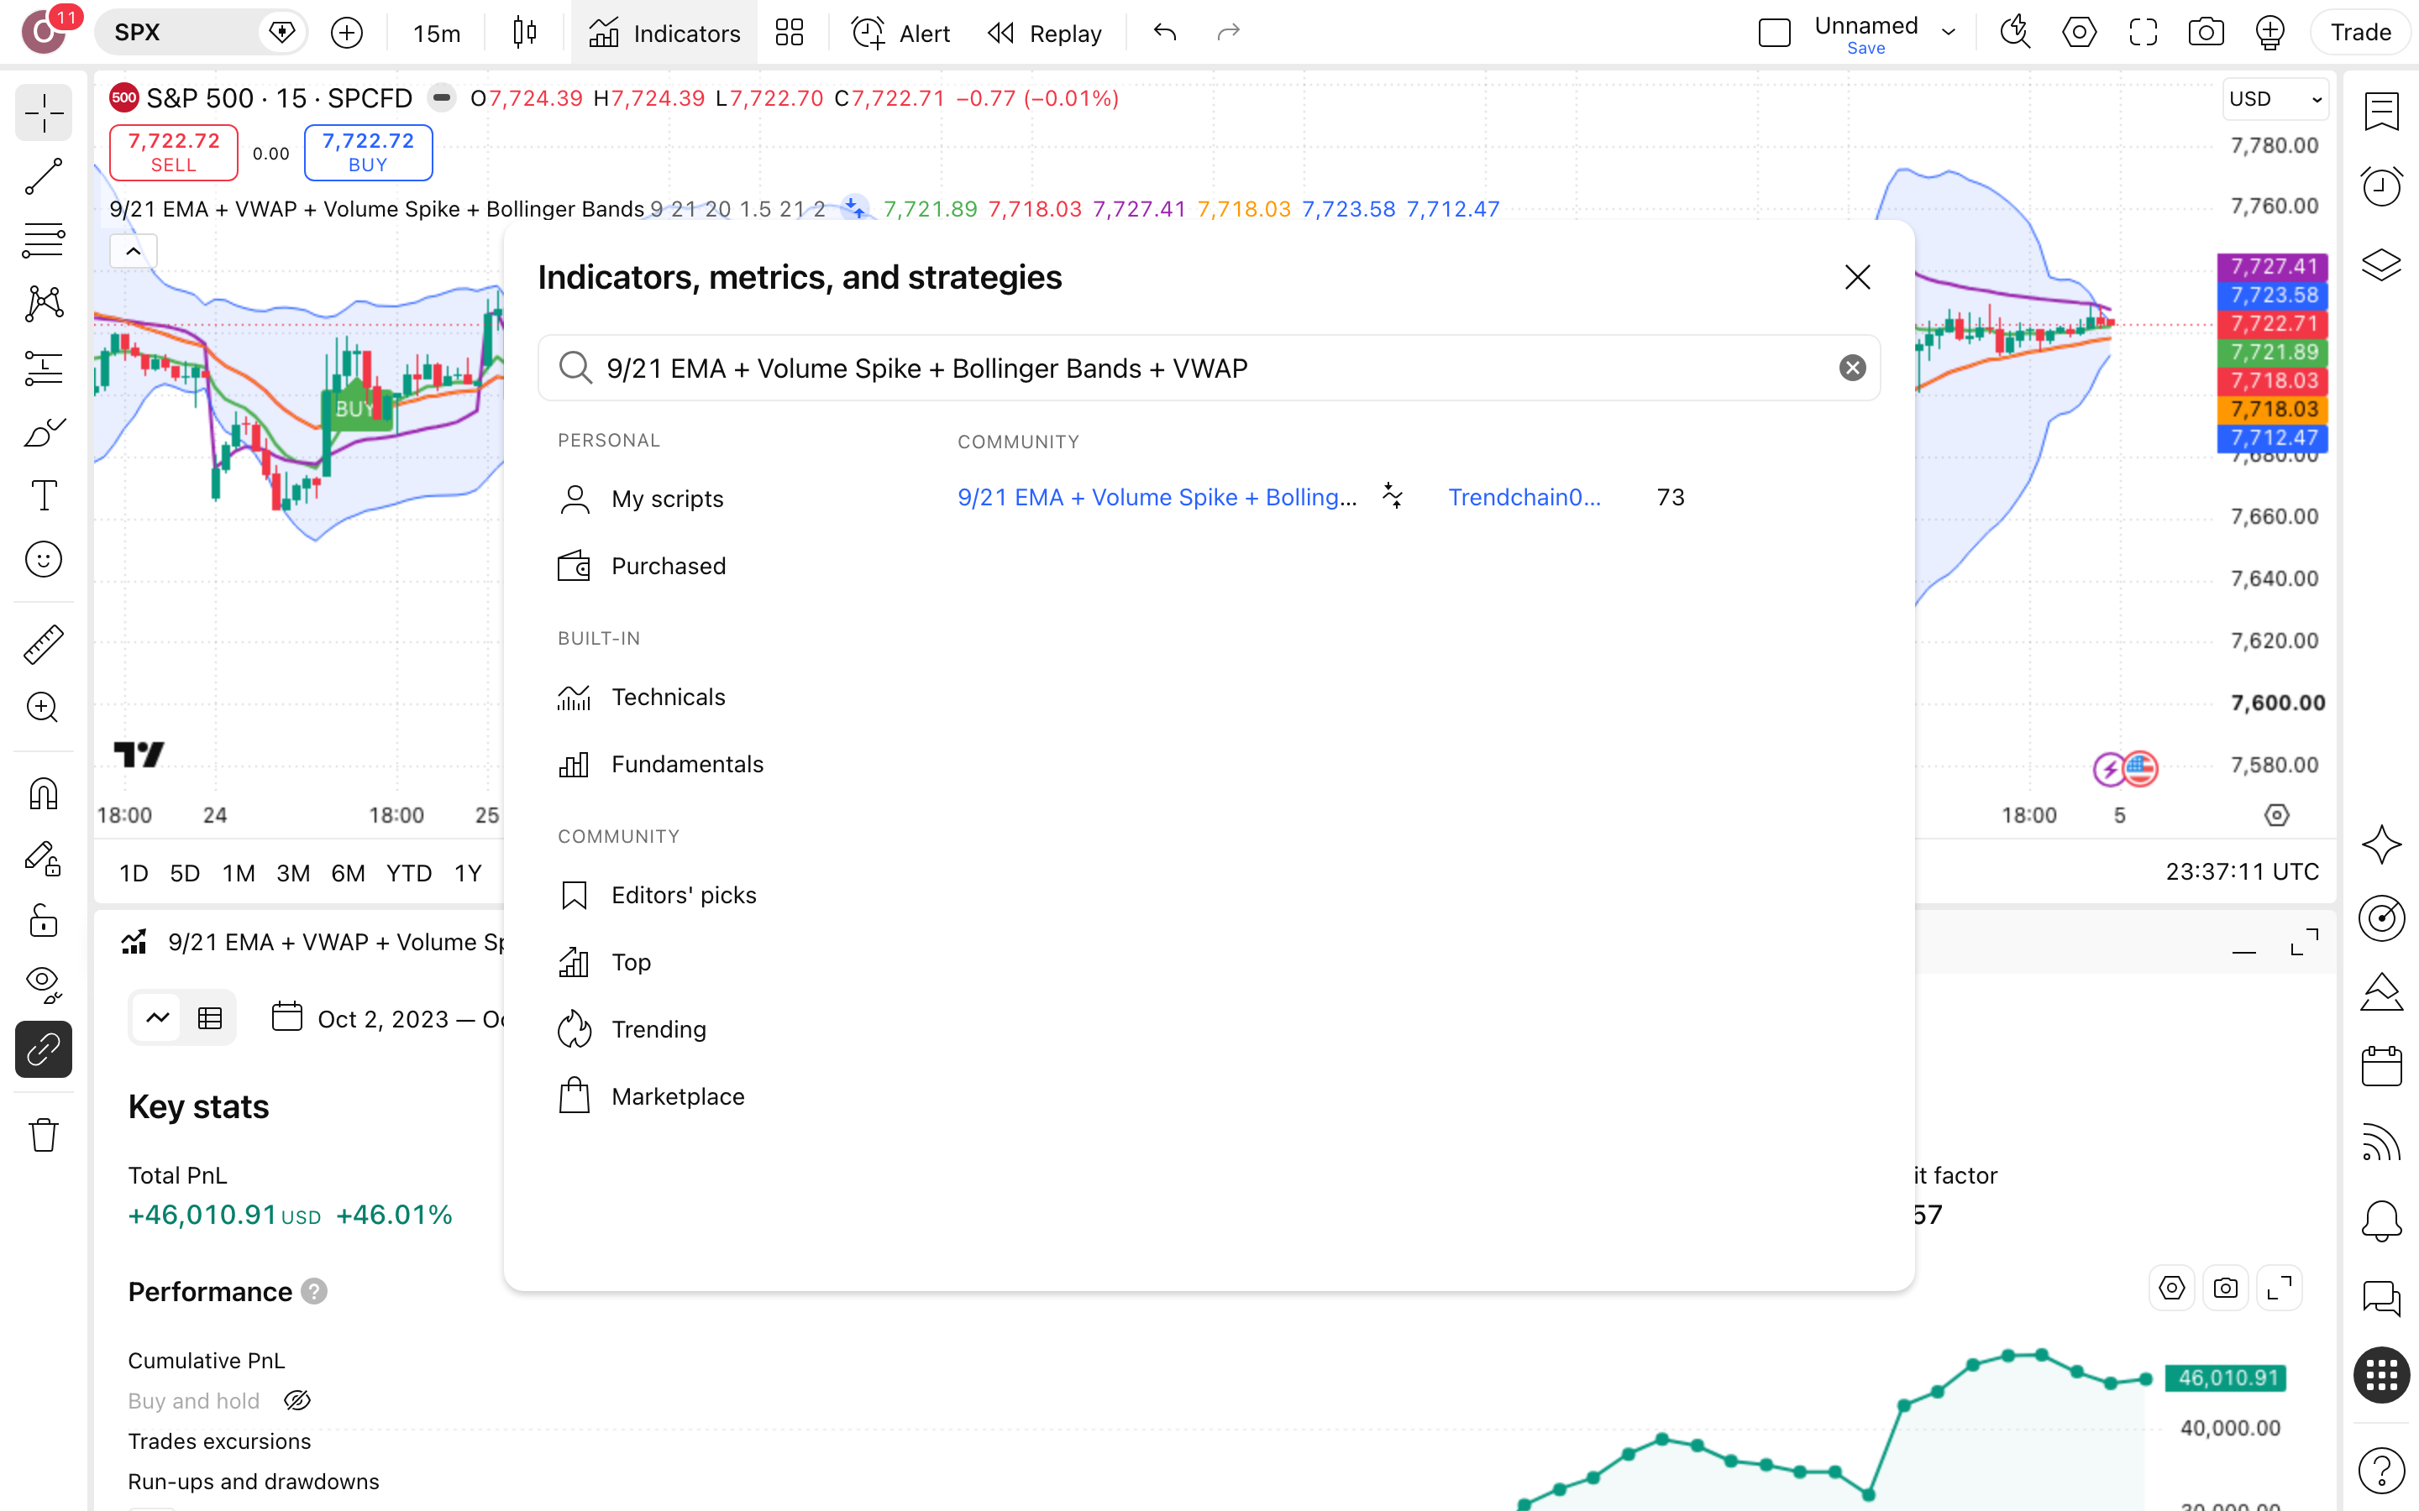Remove objects with trash icon
This screenshot has width=2419, height=1511.
(x=43, y=1135)
